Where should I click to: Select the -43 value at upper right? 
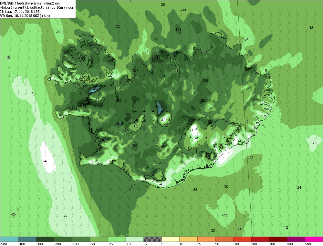point(310,28)
